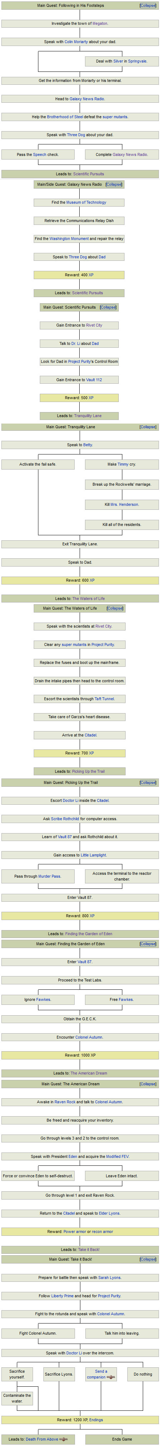This screenshot has height=1446, width=160.
Task: Collapse the Picking Up the Trail section
Action: click(x=148, y=782)
